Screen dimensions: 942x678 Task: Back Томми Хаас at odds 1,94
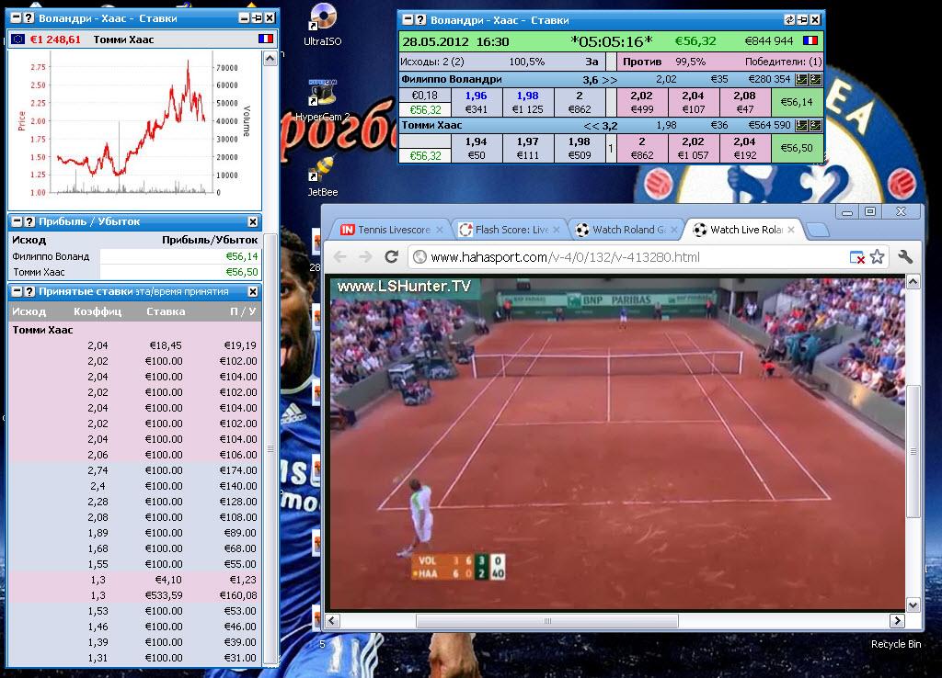477,148
